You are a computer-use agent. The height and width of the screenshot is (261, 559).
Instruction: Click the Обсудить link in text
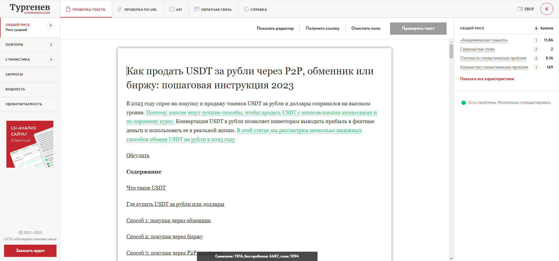(138, 155)
